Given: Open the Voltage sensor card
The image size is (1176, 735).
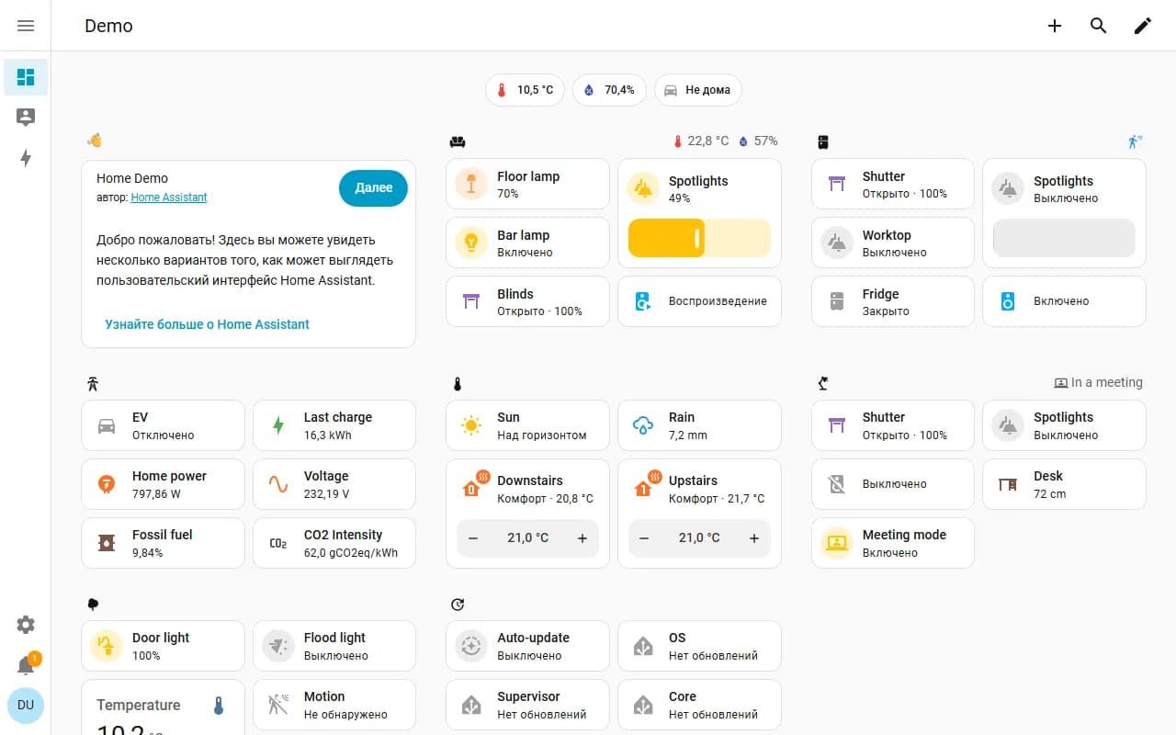Looking at the screenshot, I should [334, 484].
